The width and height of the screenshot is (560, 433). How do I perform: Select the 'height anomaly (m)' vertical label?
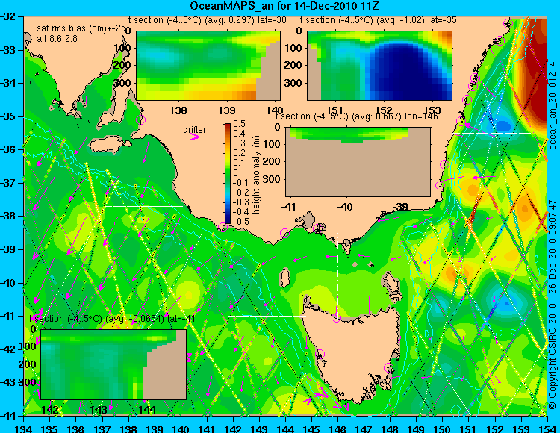(x=256, y=175)
